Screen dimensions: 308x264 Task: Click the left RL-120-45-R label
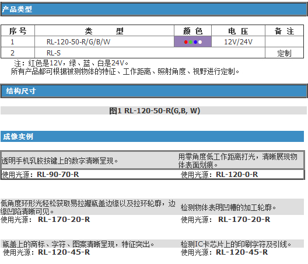tap(64, 252)
